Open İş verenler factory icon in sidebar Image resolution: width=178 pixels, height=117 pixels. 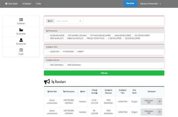(21, 30)
